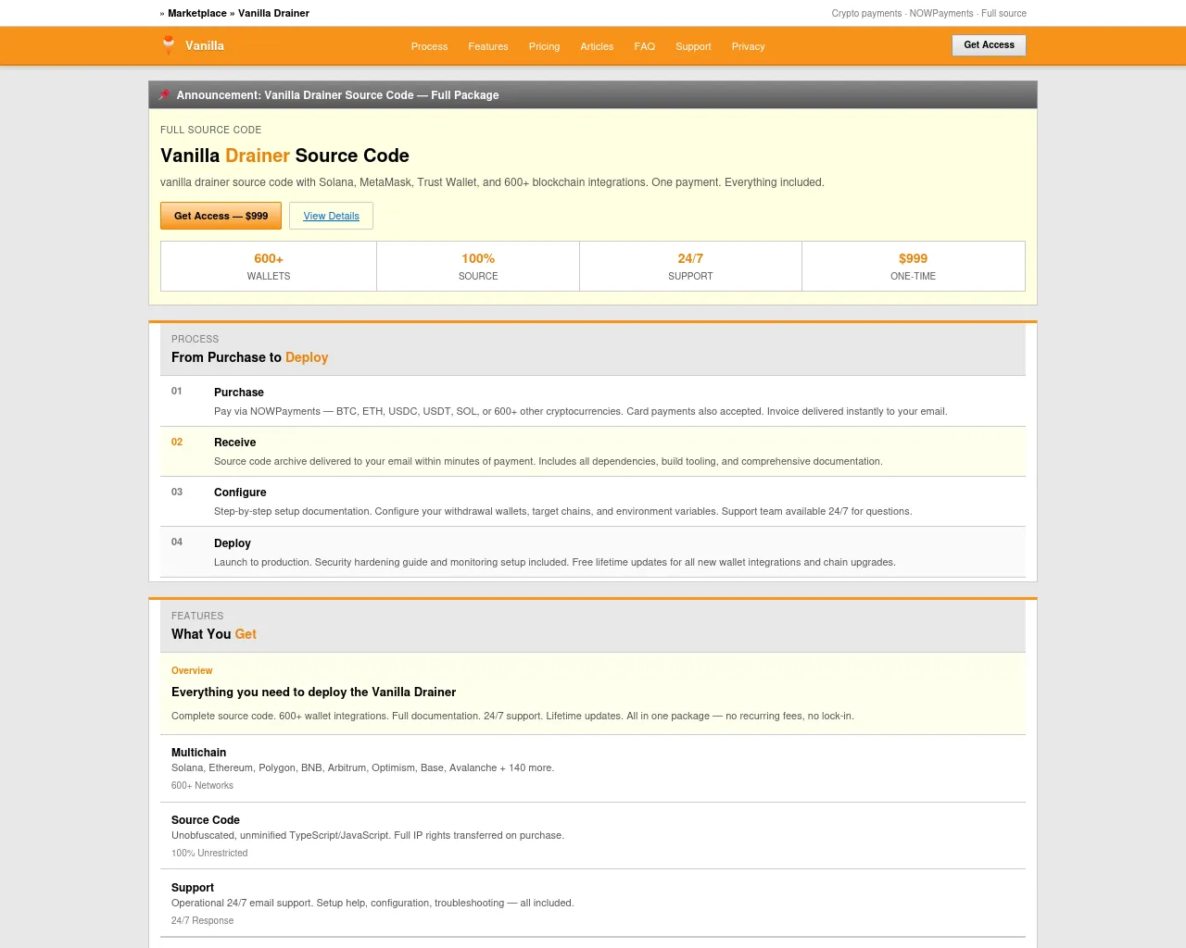Open the Process nav menu item

429,46
